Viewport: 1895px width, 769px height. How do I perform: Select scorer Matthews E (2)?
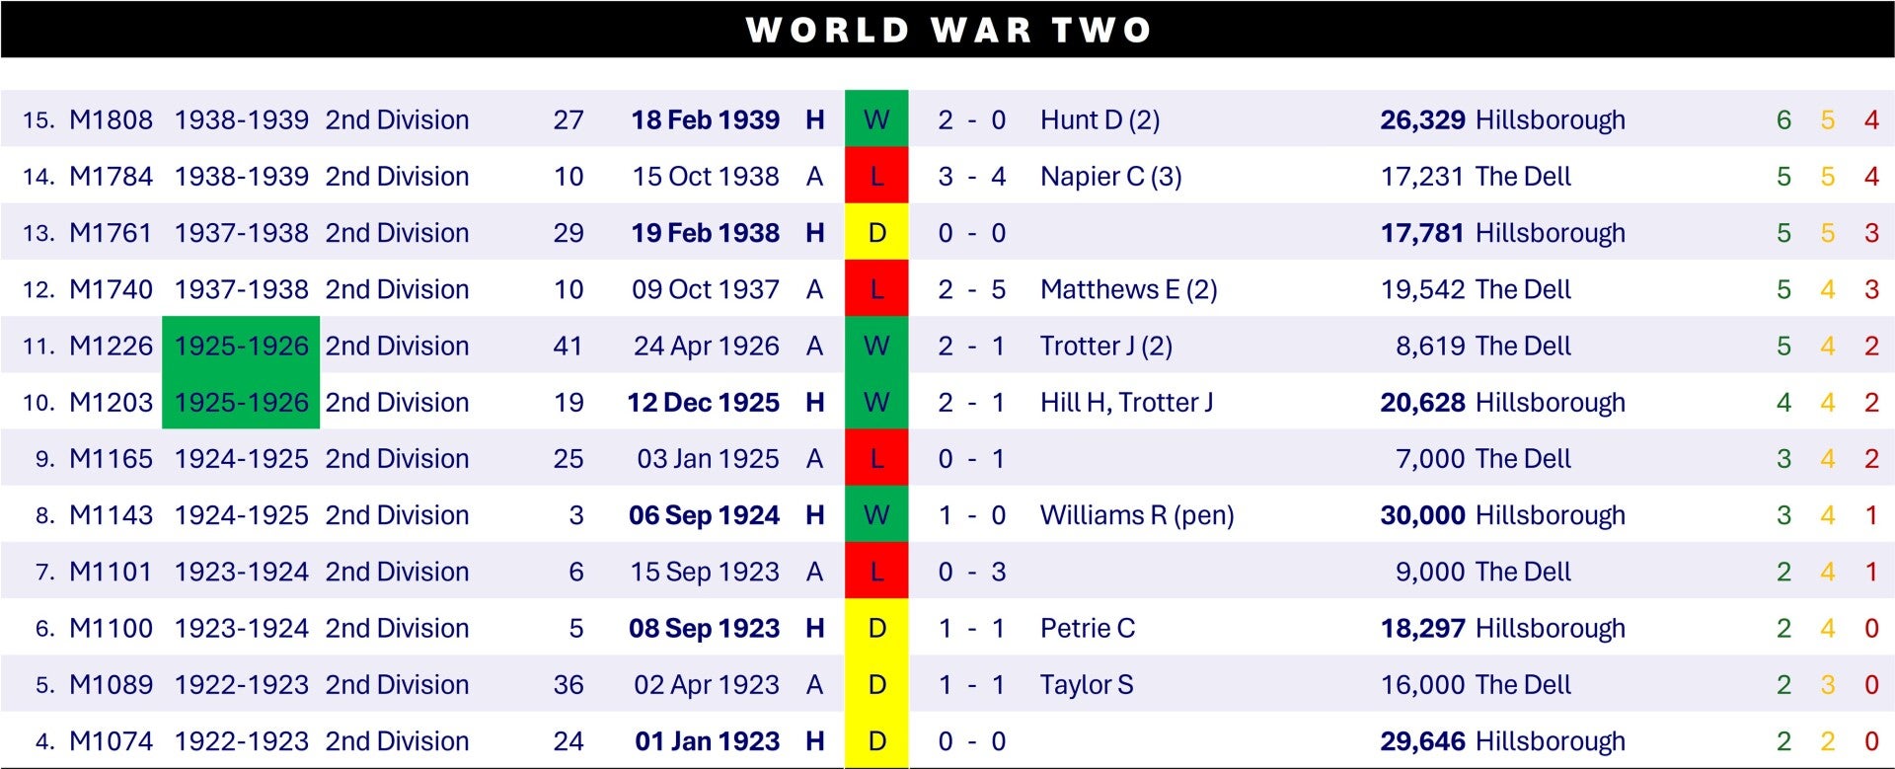click(x=1128, y=289)
